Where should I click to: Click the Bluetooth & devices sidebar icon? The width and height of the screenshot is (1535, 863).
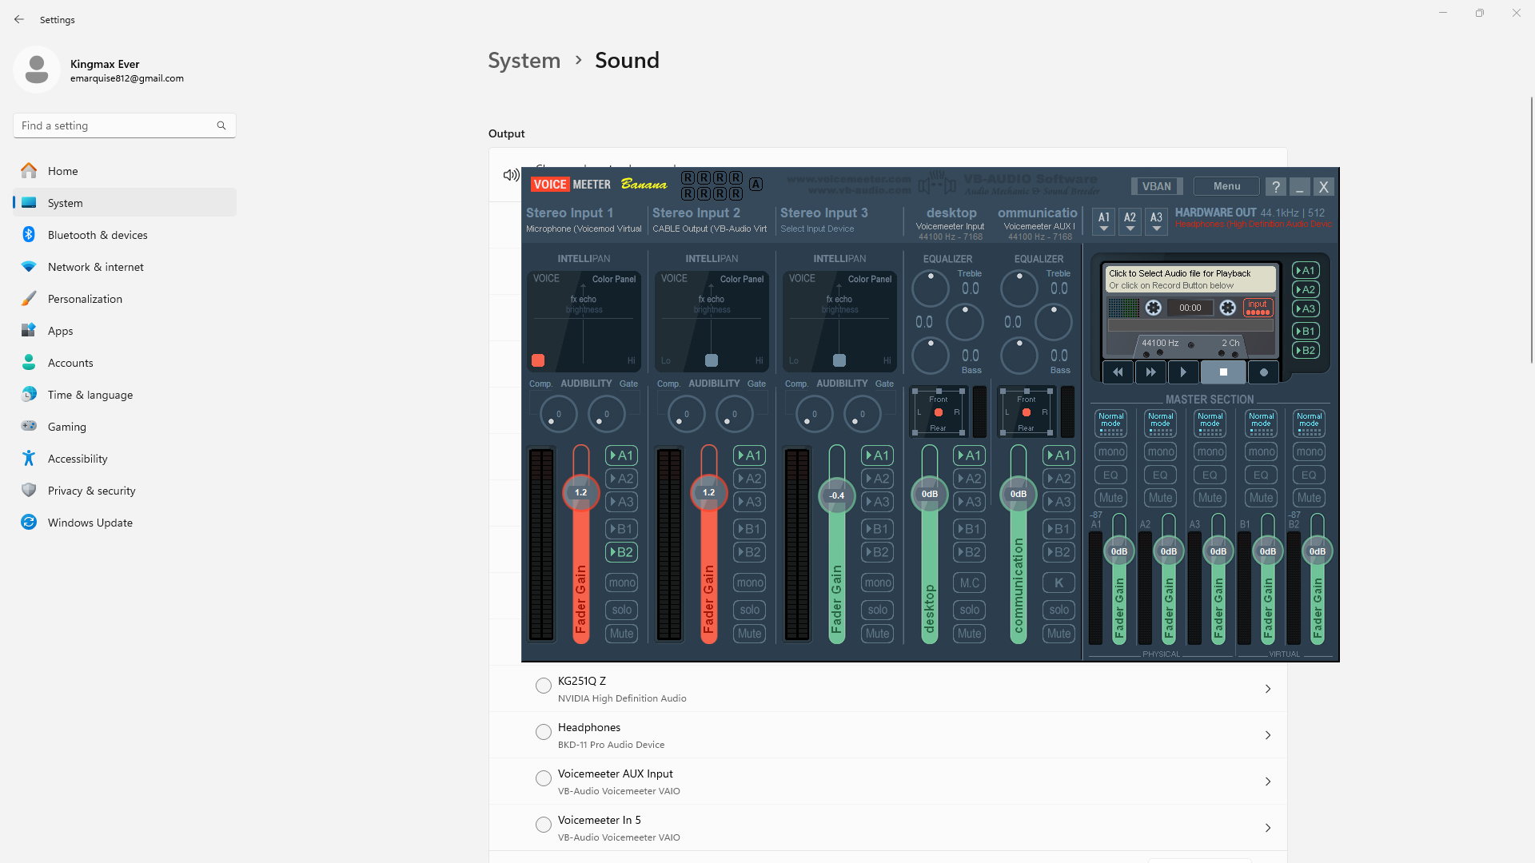pos(29,234)
